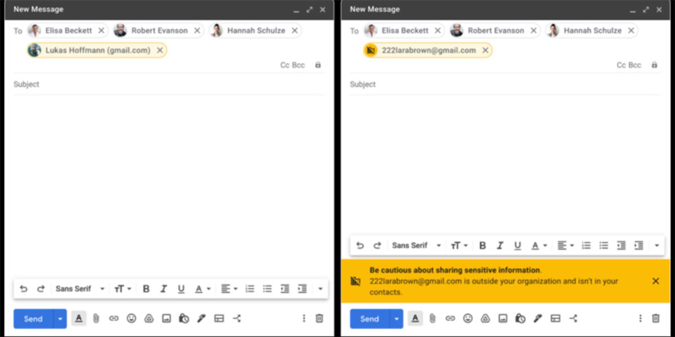Open Sans Serif font dropdown in left window
This screenshot has height=337, width=675.
[x=80, y=289]
